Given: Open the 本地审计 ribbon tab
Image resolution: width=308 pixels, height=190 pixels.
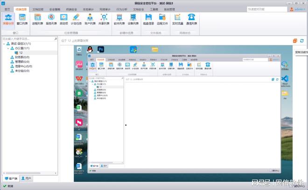Looking at the screenshot, I should [x=88, y=9].
